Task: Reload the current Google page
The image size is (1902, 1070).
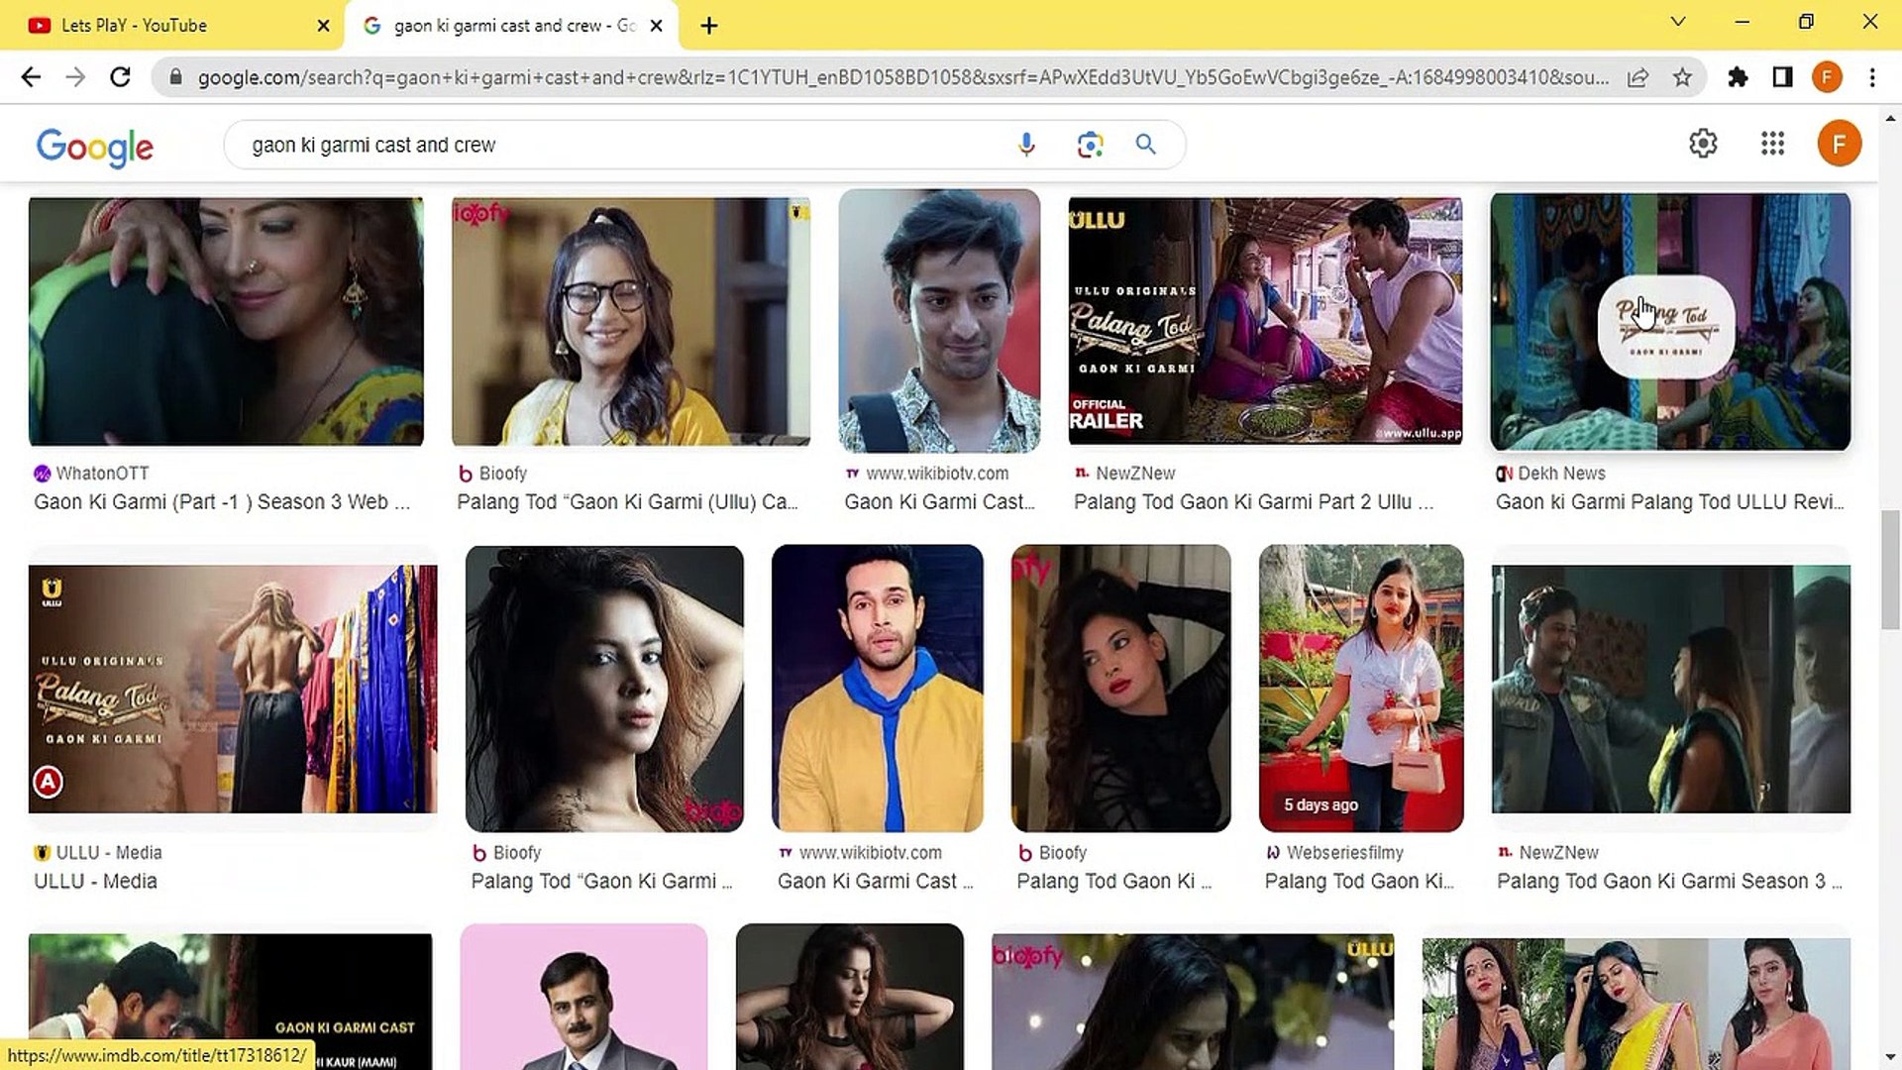Action: tap(120, 77)
